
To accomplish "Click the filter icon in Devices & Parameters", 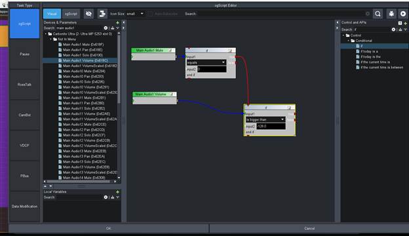I will pyautogui.click(x=117, y=28).
